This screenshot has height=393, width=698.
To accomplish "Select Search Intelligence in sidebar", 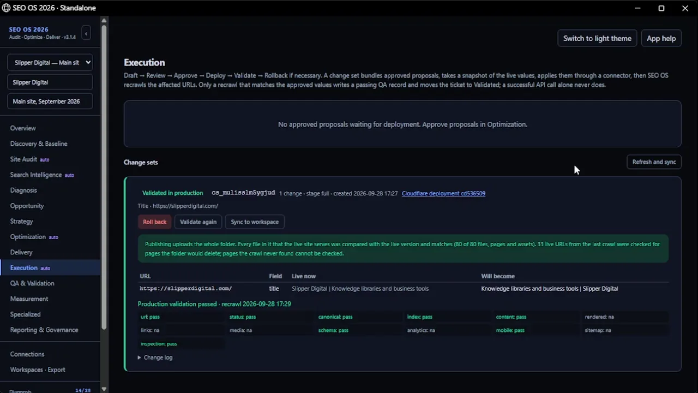I will coord(36,175).
